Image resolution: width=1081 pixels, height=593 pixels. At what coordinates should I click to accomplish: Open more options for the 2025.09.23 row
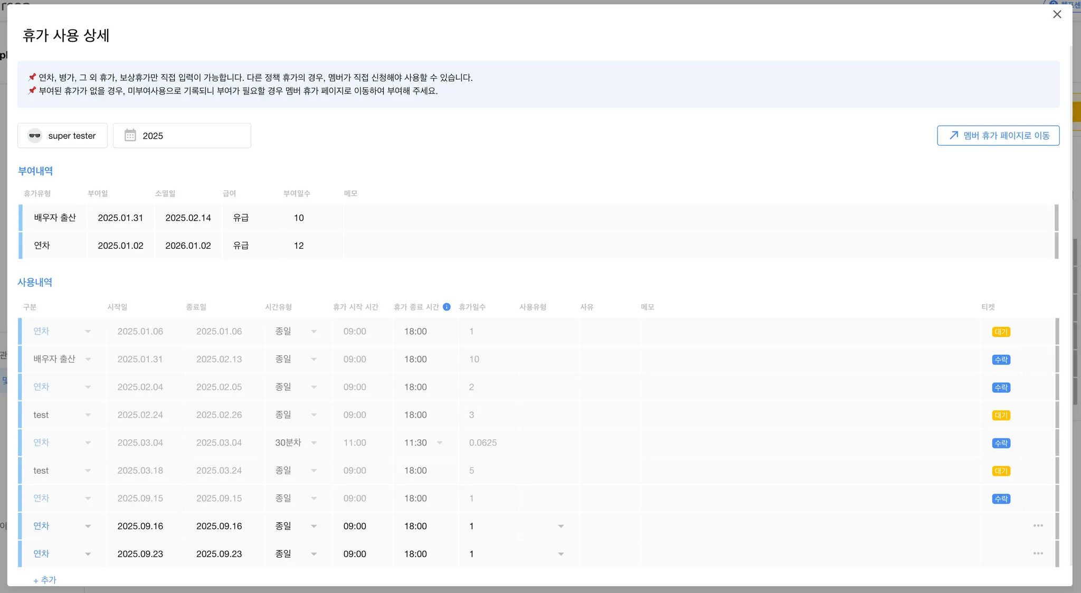[1038, 554]
